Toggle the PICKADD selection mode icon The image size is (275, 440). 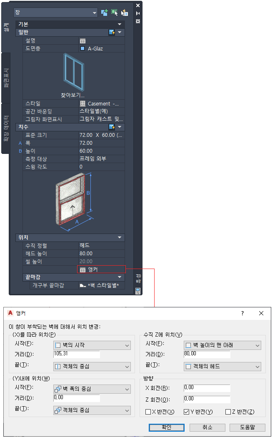(x=104, y=13)
